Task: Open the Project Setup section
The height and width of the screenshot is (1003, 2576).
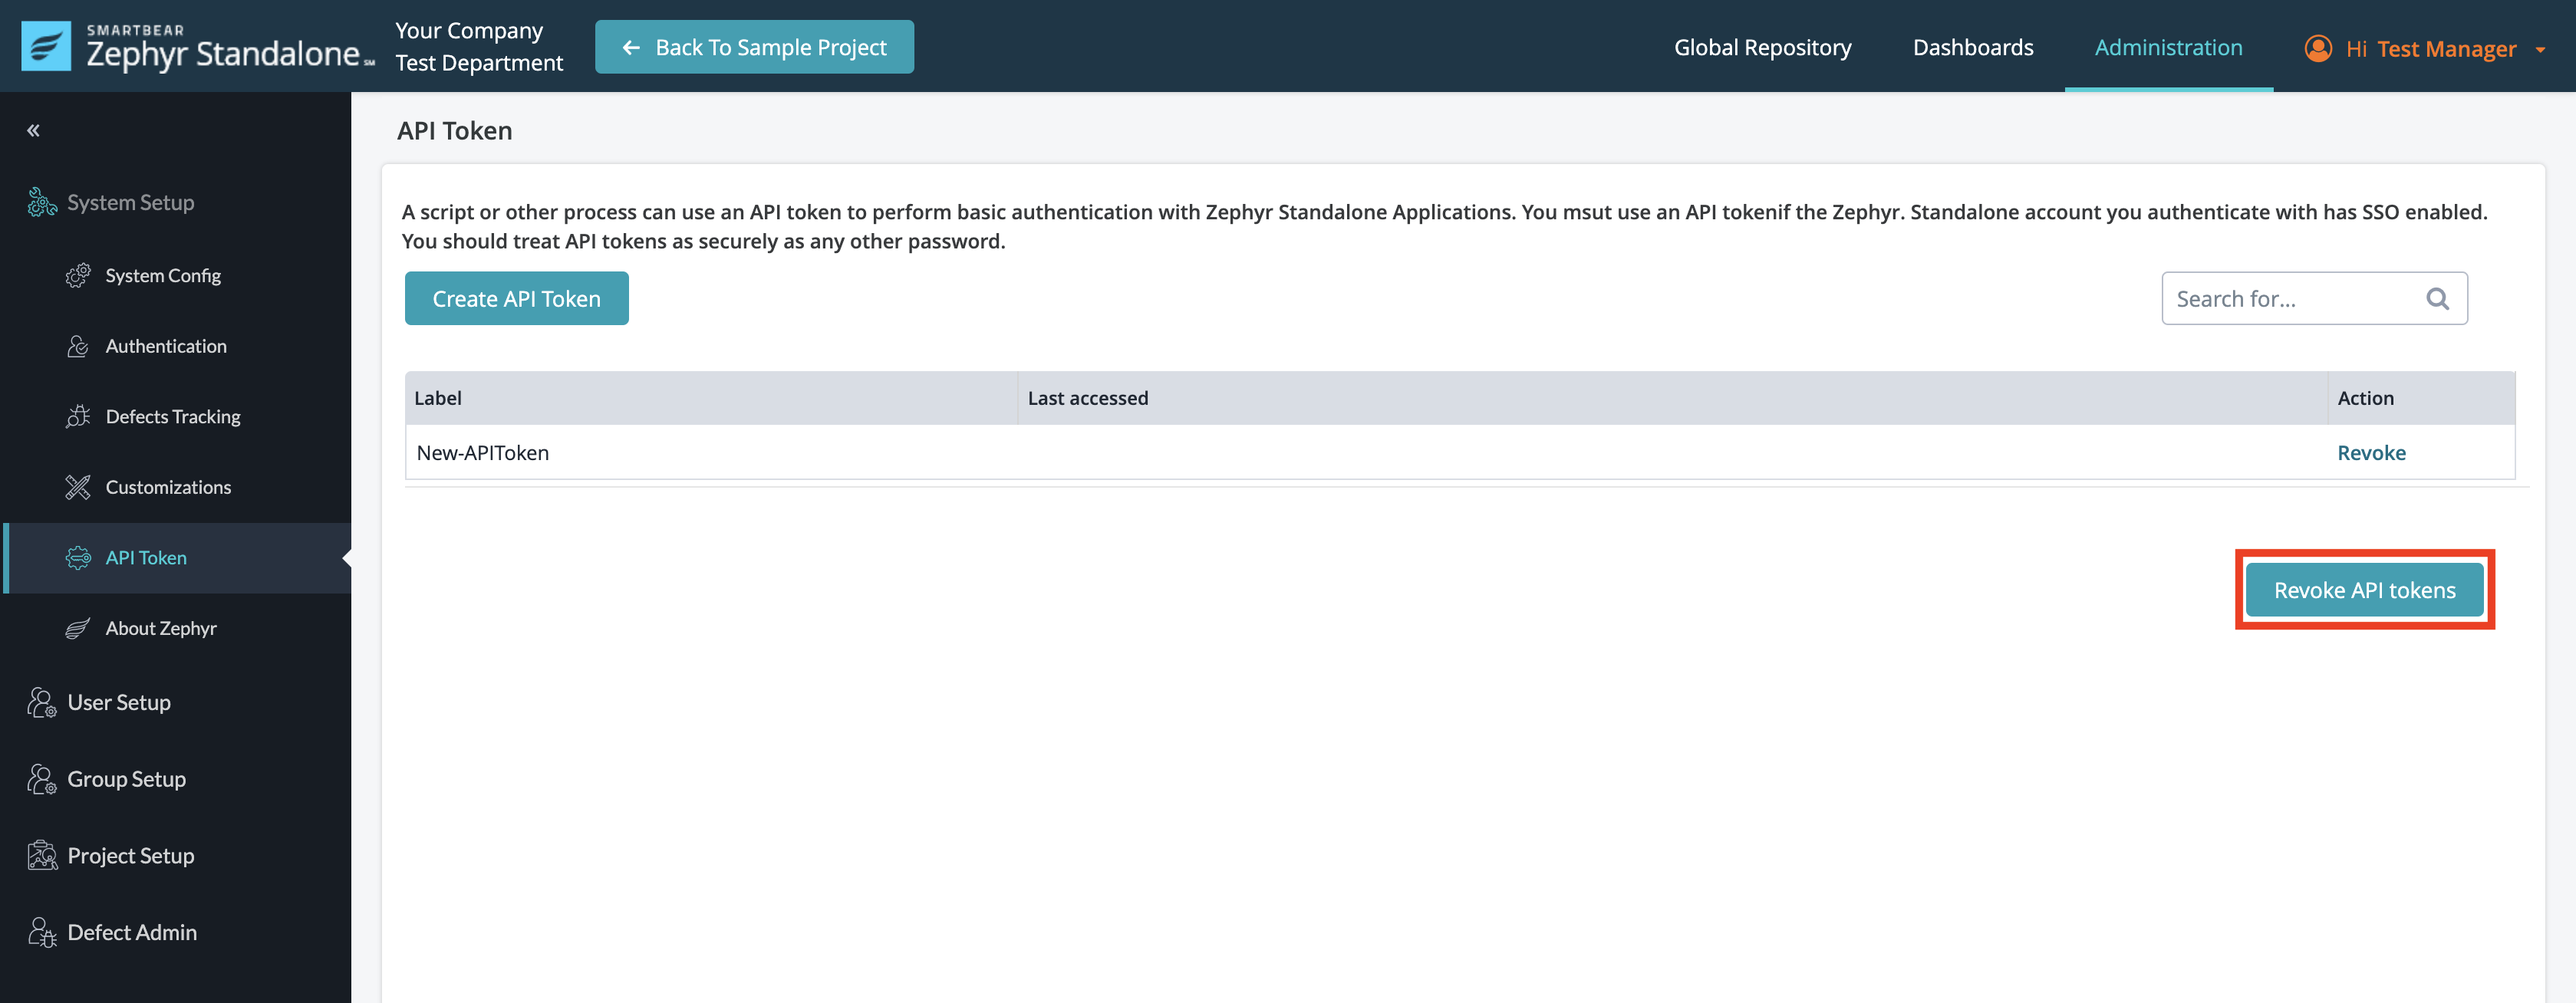Action: 130,855
